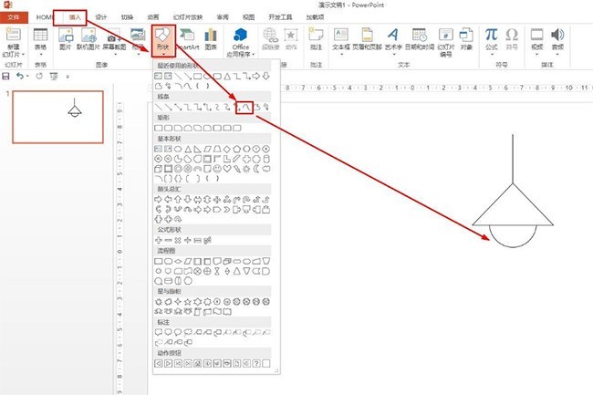593x395 pixels.
Task: Click the Header and Footer (页眉和页脚) button
Action: tap(368, 40)
